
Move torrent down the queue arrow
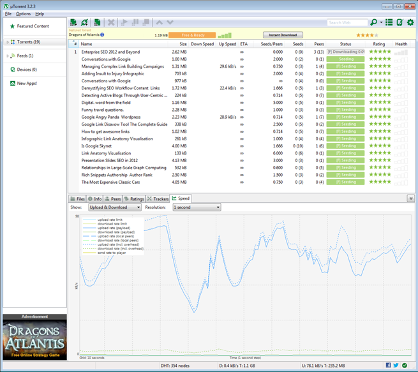(x=170, y=22)
